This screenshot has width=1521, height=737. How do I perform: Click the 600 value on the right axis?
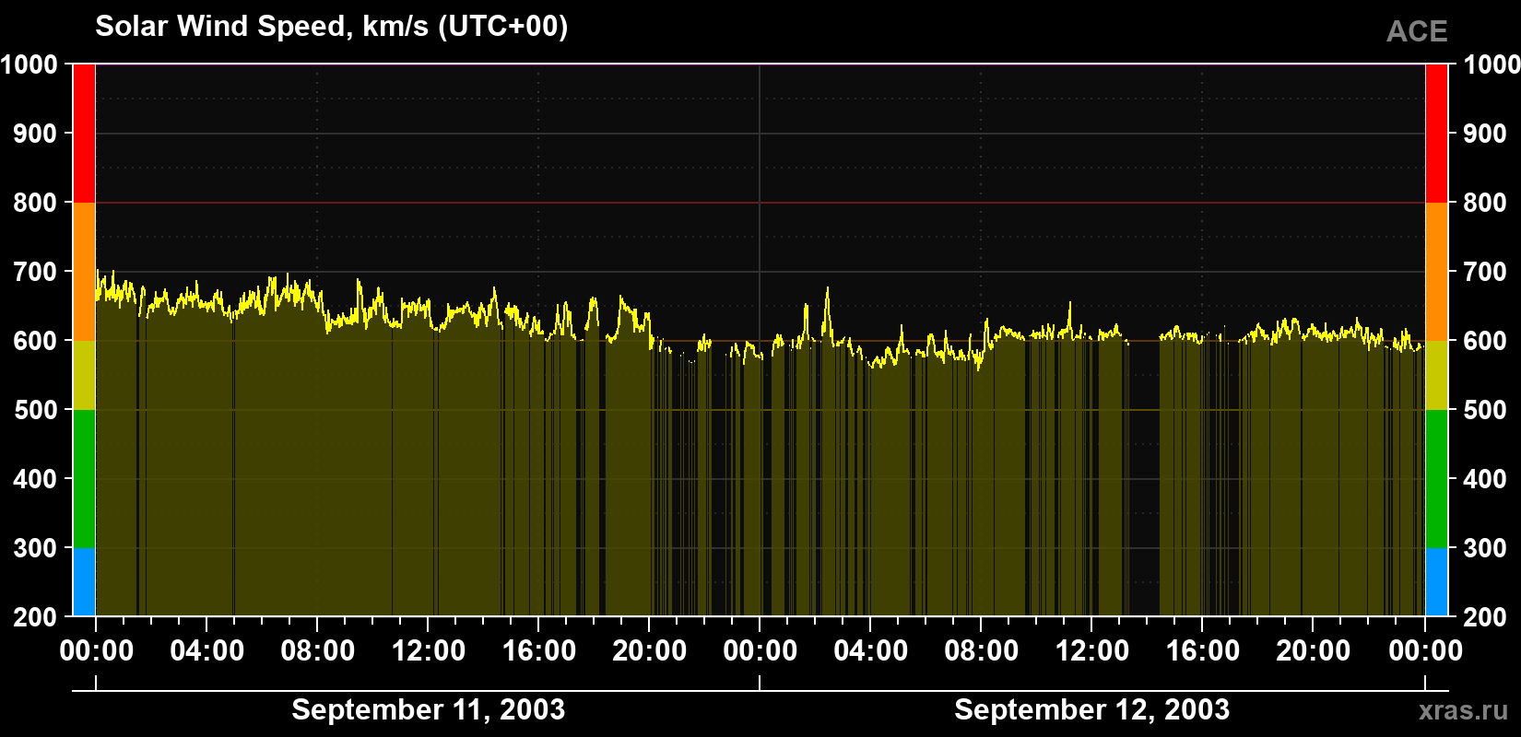point(1485,341)
